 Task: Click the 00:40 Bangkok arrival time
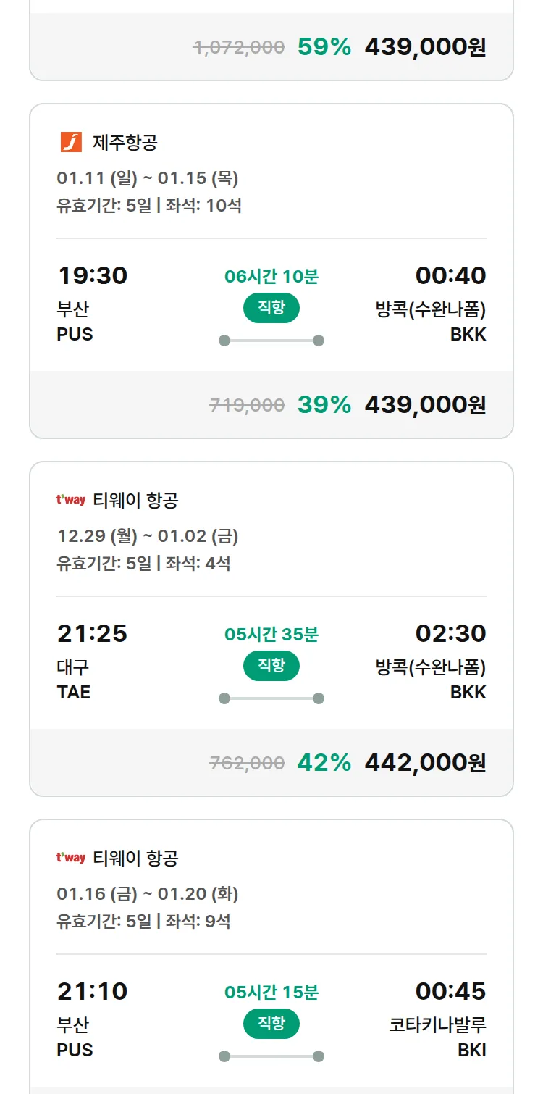[450, 275]
